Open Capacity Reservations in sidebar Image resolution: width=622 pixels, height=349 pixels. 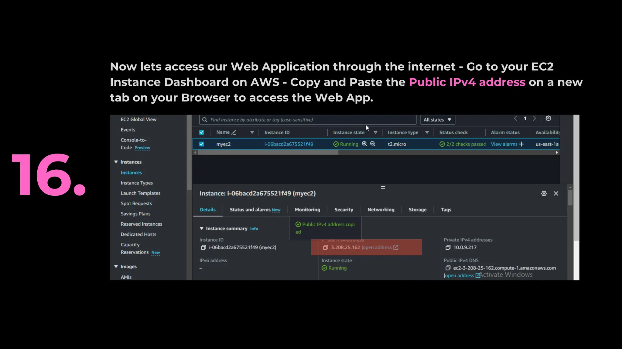tap(140, 248)
